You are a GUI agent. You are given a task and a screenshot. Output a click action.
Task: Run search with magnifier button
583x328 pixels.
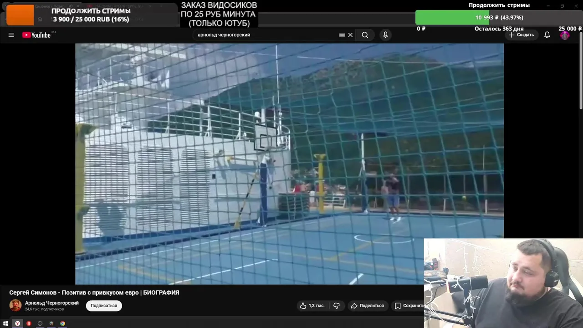[365, 35]
